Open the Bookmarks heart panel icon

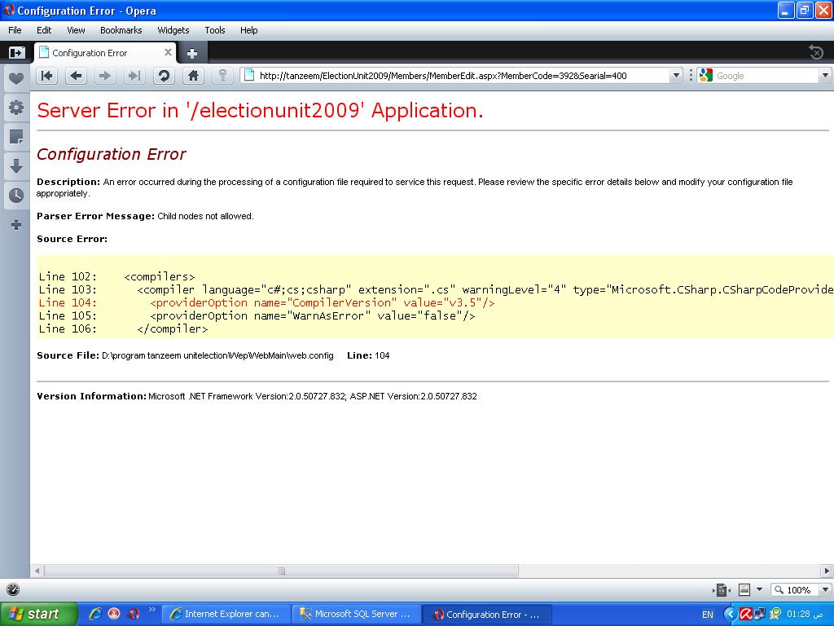pos(16,79)
